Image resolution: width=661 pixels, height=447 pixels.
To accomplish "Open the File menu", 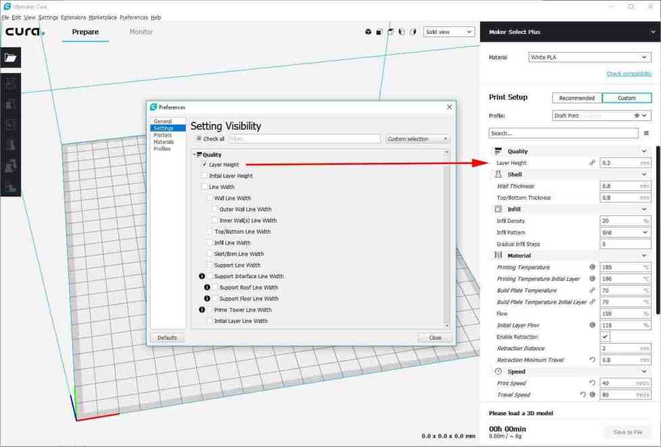I will [x=5, y=18].
